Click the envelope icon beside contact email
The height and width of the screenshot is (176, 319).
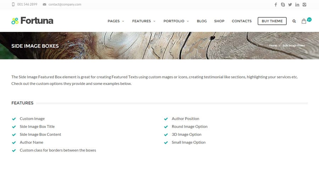click(x=44, y=4)
